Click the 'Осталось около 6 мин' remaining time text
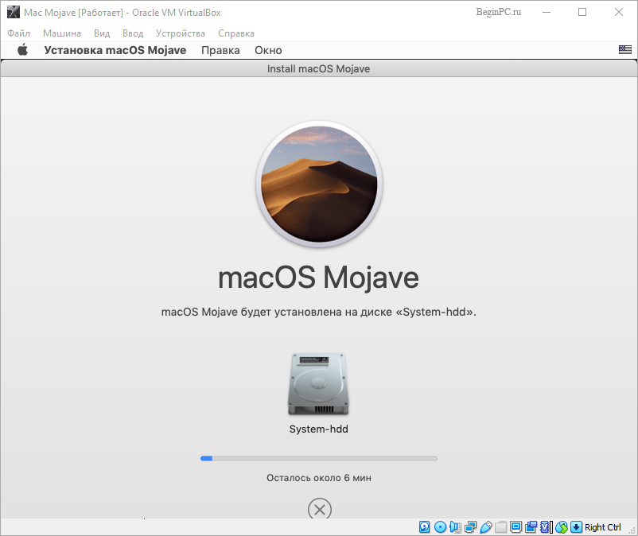Viewport: 638px width, 536px height. pyautogui.click(x=319, y=478)
